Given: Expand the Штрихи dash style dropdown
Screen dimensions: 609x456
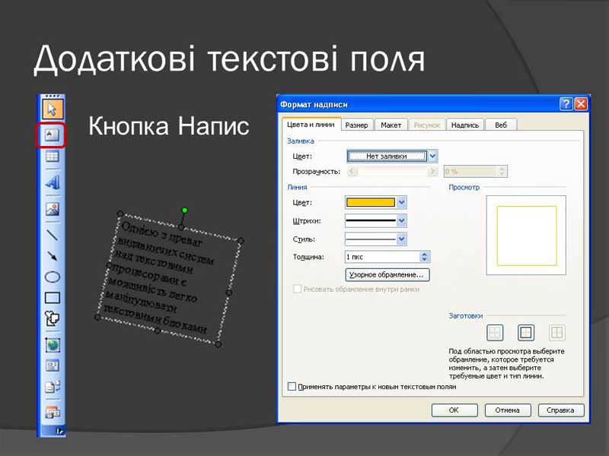Looking at the screenshot, I should (x=401, y=220).
